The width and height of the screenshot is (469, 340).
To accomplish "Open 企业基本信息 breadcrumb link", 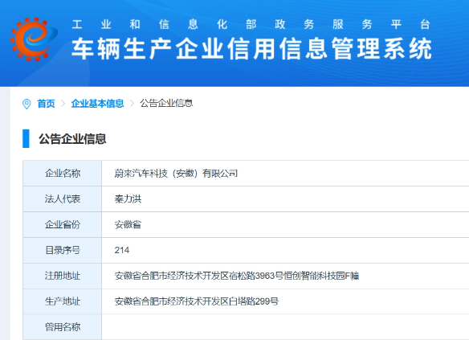I will (x=97, y=104).
